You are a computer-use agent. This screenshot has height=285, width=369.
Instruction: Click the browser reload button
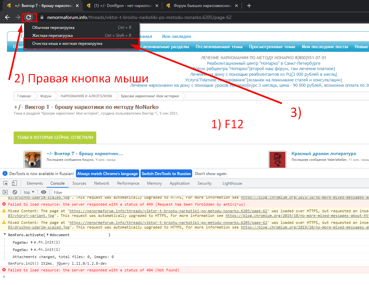coord(29,17)
